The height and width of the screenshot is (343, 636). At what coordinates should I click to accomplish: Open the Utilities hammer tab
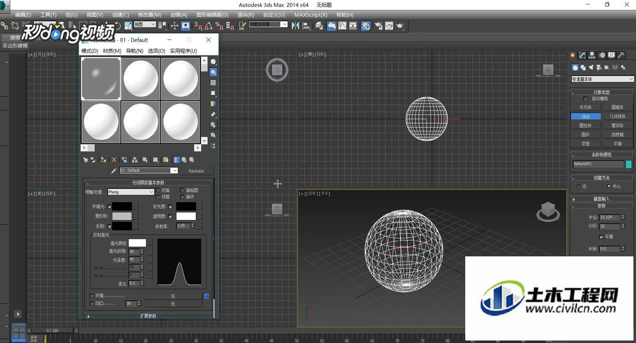click(621, 55)
